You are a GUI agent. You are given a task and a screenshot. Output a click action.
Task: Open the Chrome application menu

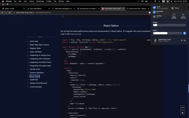[9, 1]
